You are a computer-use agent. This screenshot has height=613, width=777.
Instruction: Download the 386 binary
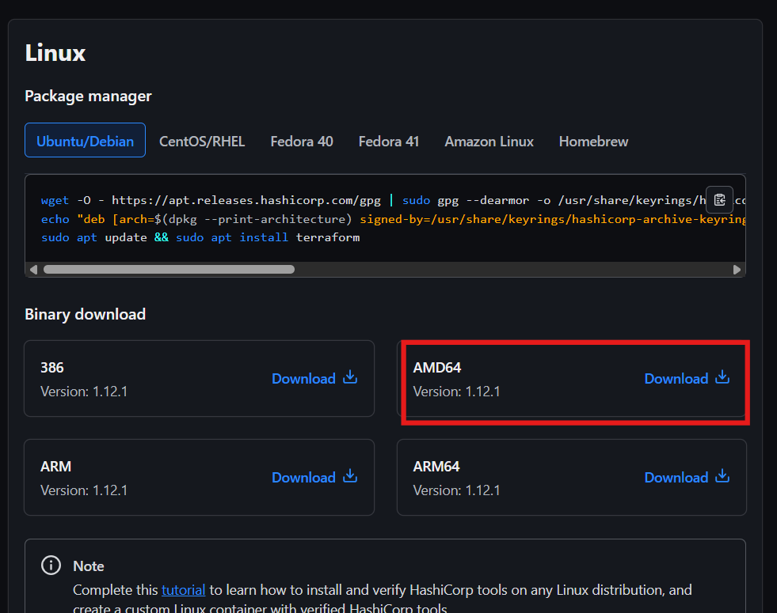pyautogui.click(x=314, y=379)
